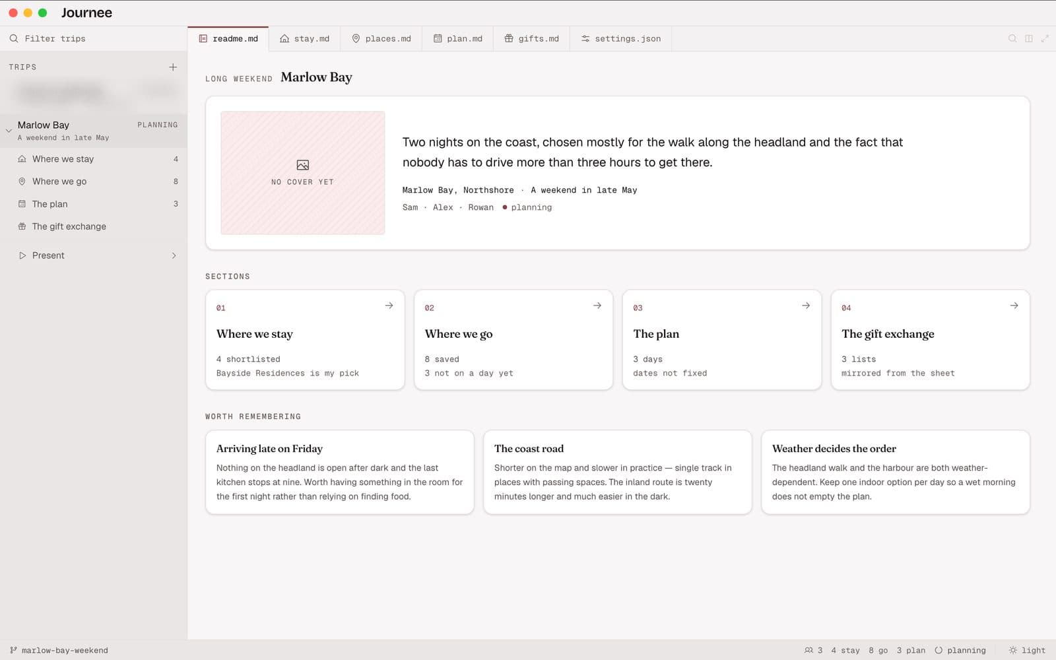Click '8 go' in status bar
1056x660 pixels.
[878, 650]
